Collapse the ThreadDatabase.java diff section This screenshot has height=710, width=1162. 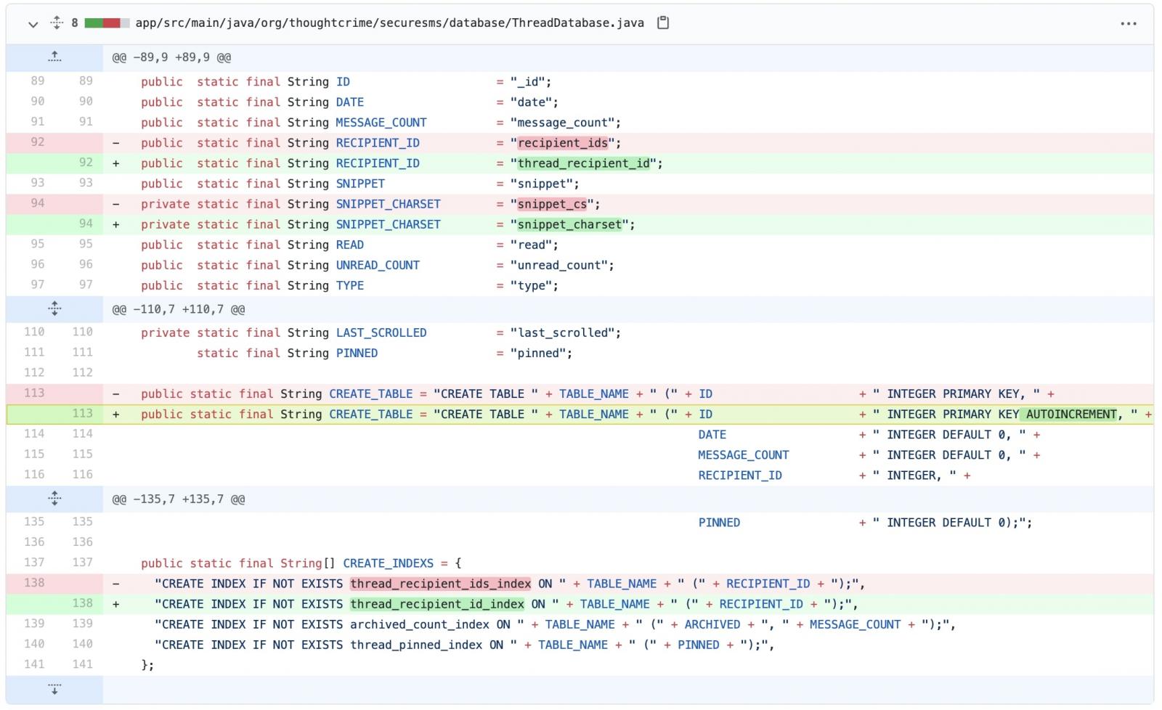pyautogui.click(x=33, y=24)
